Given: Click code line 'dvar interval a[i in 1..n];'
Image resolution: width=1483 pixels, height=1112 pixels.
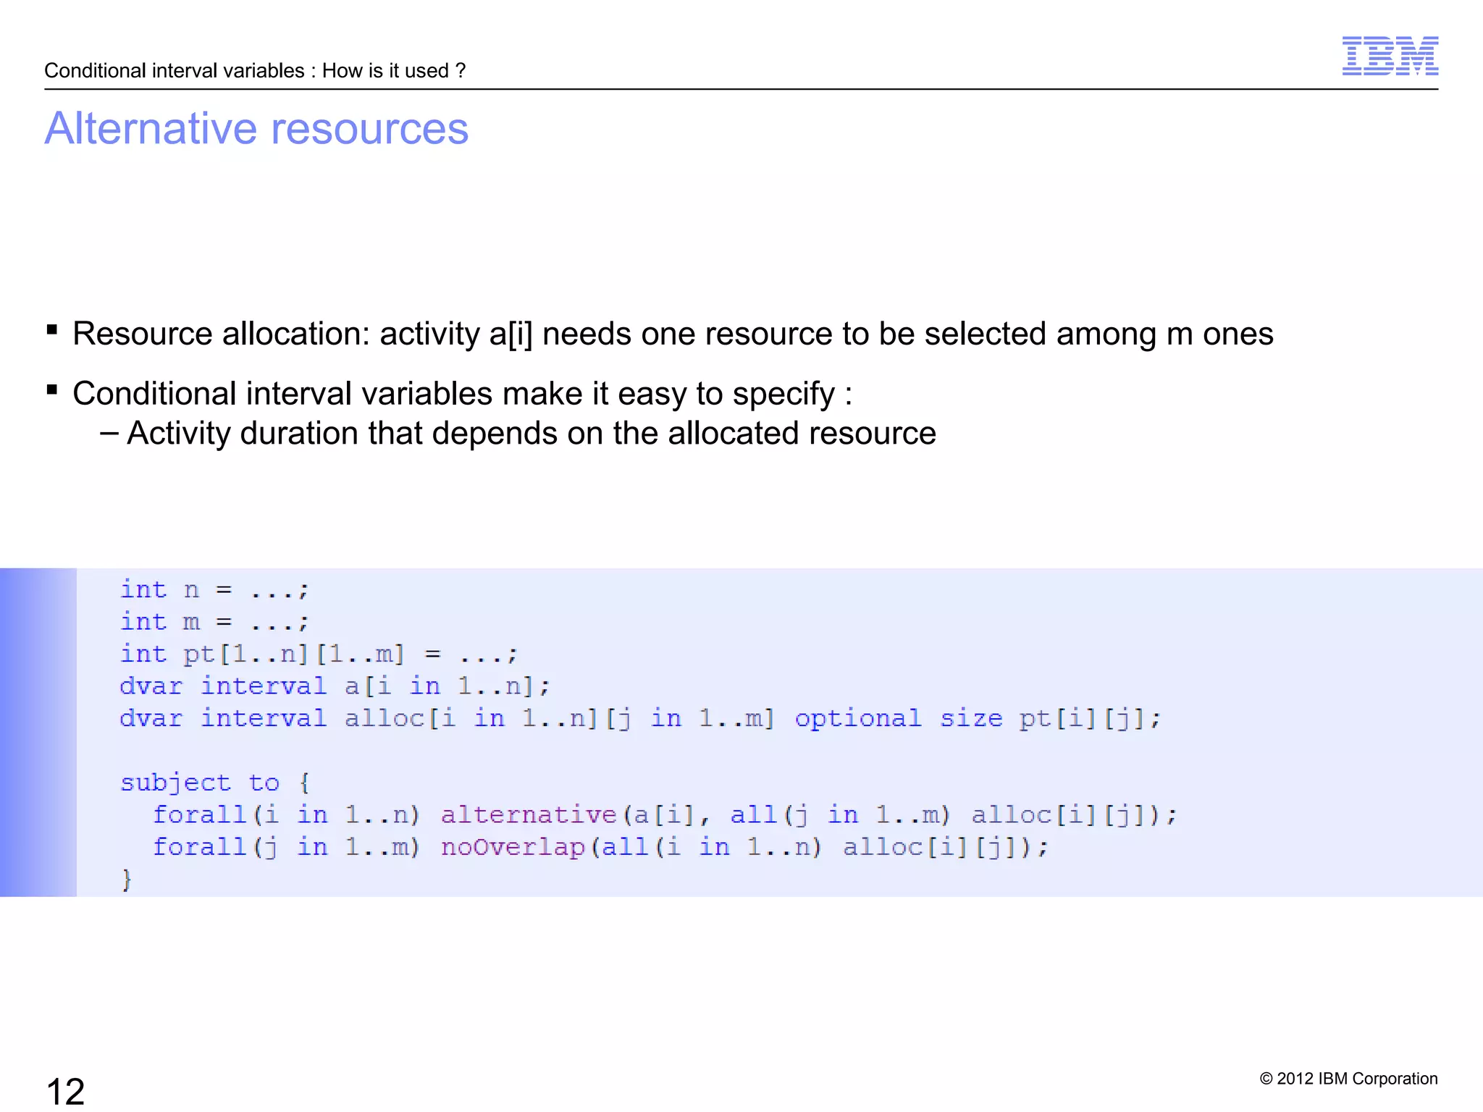Looking at the screenshot, I should point(335,686).
